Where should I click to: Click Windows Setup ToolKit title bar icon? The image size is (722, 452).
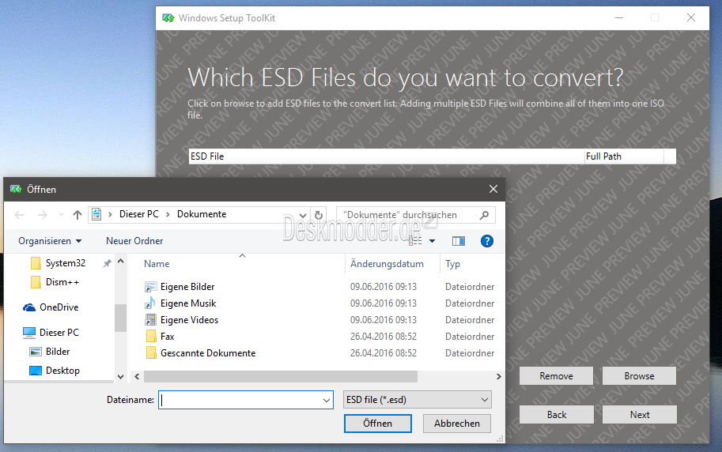click(168, 18)
